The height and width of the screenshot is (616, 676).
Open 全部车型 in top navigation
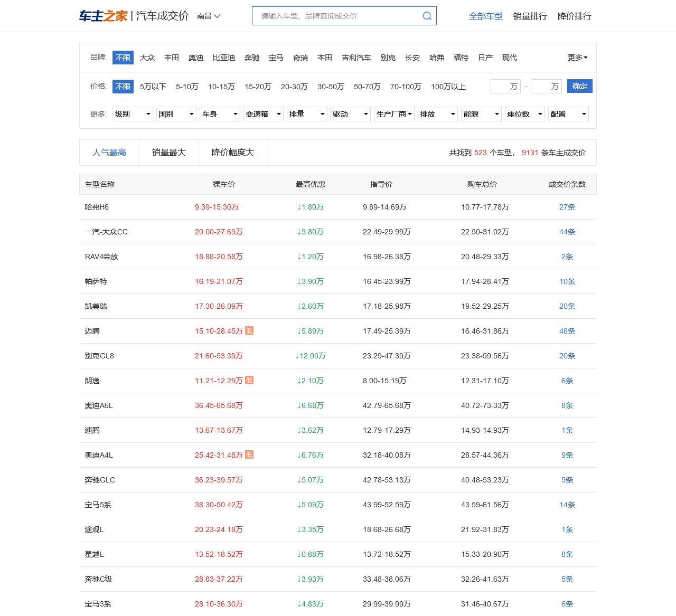coord(486,16)
